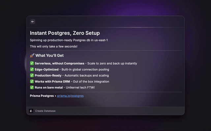211x131 pixels.
Task: Click the Runs on bare metal text
Action: tap(49, 87)
